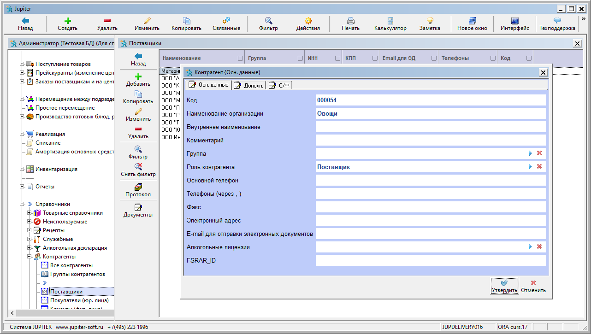Click the FSRAR_ID input field

(431, 260)
